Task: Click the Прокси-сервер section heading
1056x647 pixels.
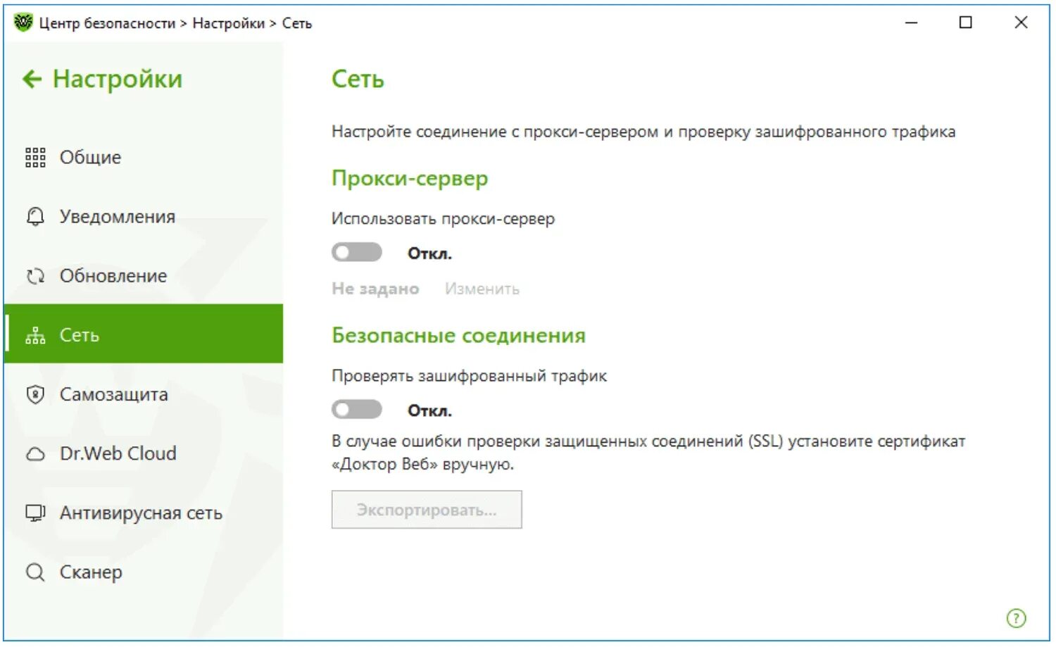Action: pos(410,179)
